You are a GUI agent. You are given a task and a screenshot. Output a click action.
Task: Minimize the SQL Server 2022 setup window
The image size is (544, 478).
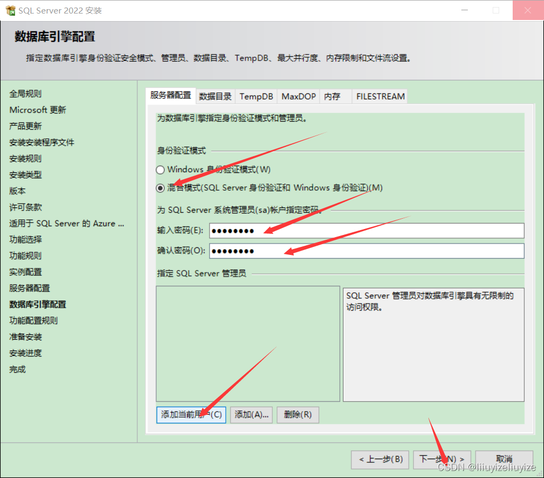465,10
